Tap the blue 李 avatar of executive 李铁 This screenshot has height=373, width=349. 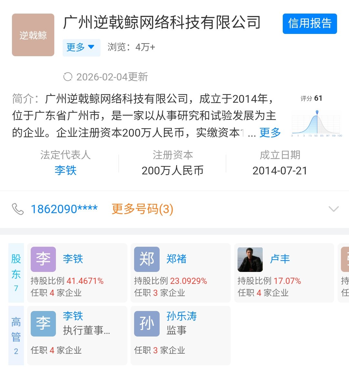(x=43, y=324)
